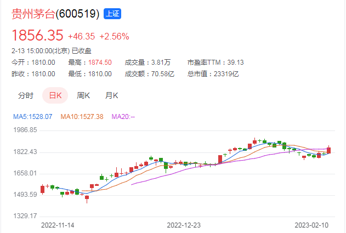Viewport: 346px width, 233px height.
Task: Click the stock name 贵州茅台
Action: [x=33, y=14]
